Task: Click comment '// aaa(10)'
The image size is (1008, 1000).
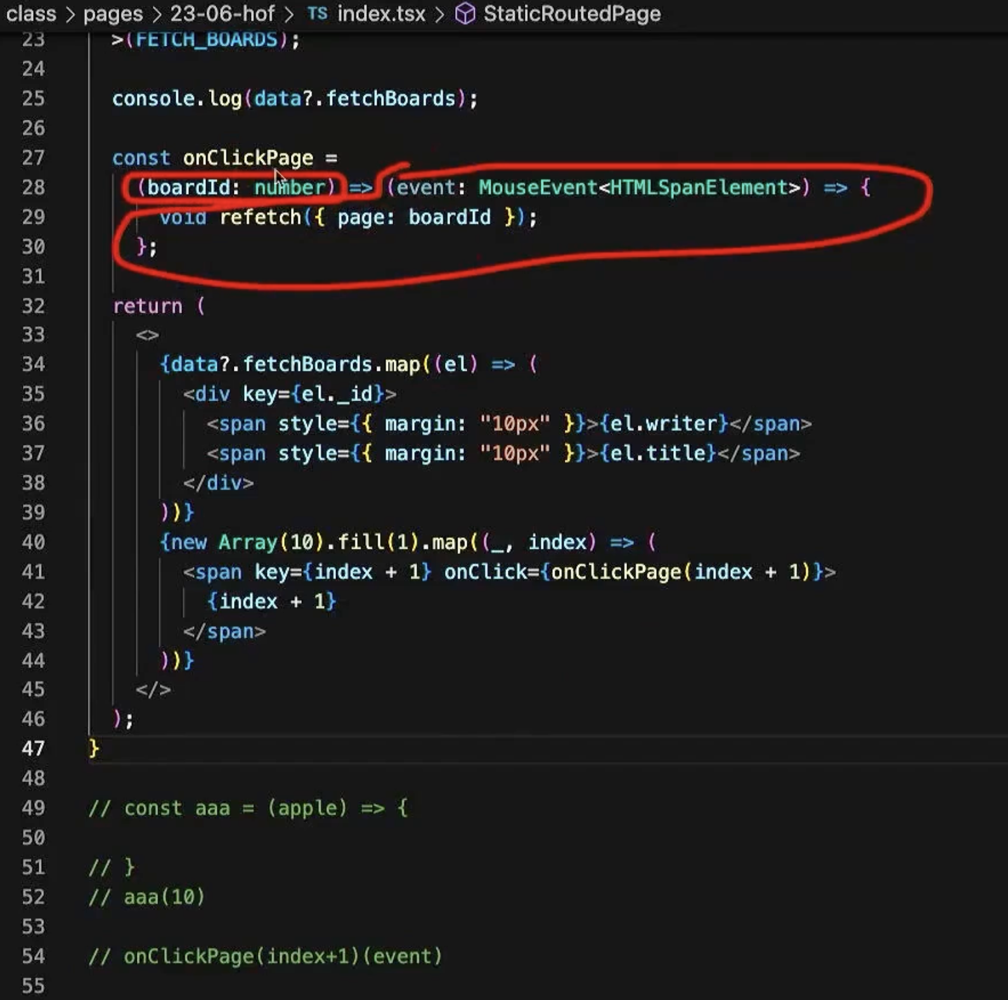Action: click(146, 897)
